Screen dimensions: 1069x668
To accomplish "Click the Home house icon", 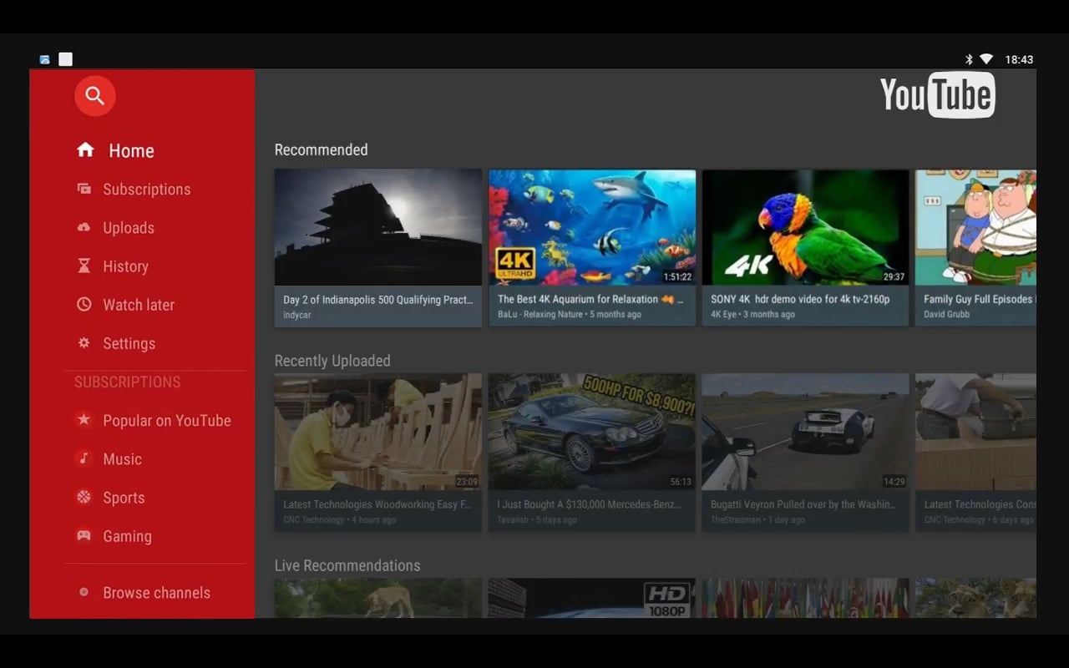I will pyautogui.click(x=85, y=149).
